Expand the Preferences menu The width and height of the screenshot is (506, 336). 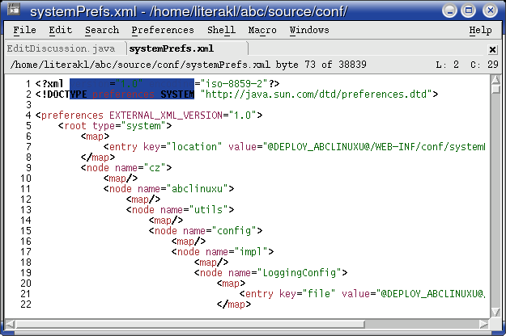coord(162,30)
